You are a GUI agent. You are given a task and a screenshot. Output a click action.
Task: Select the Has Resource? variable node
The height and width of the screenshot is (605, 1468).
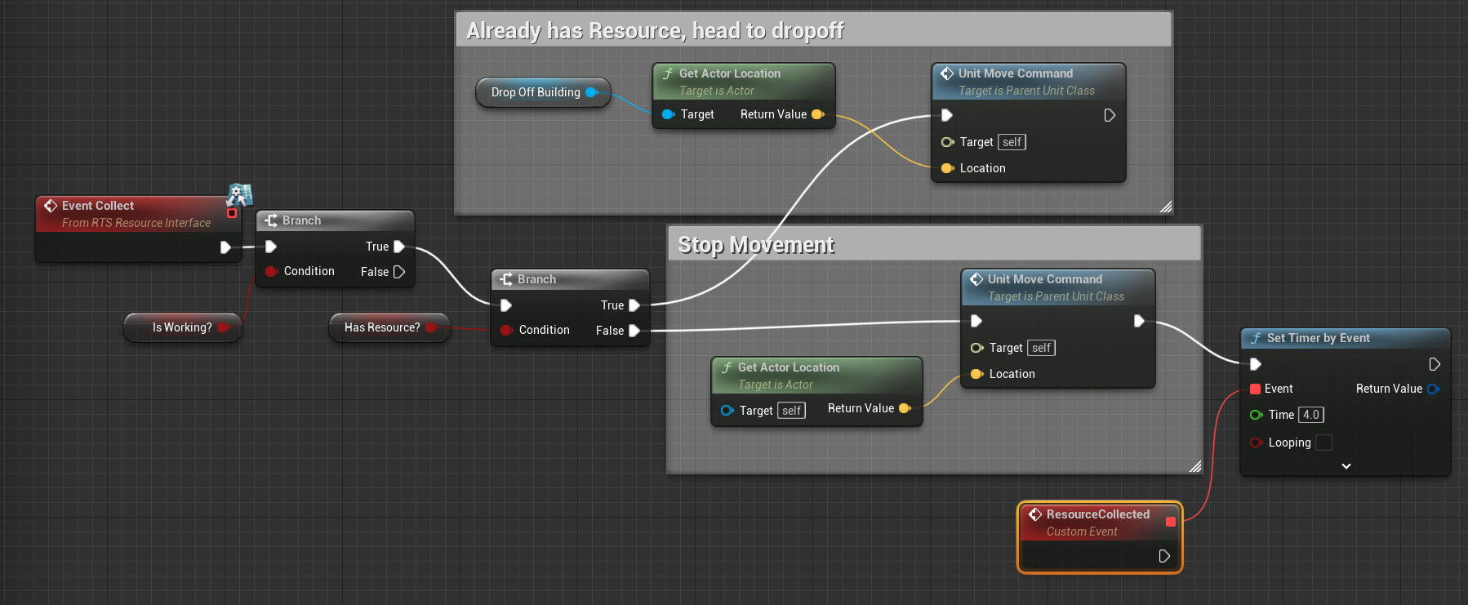click(x=381, y=327)
